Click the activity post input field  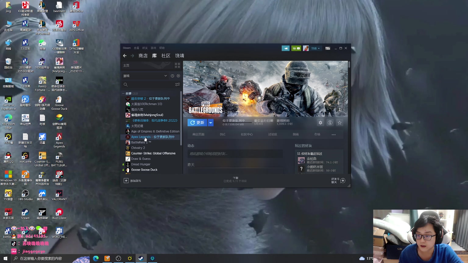(235, 154)
